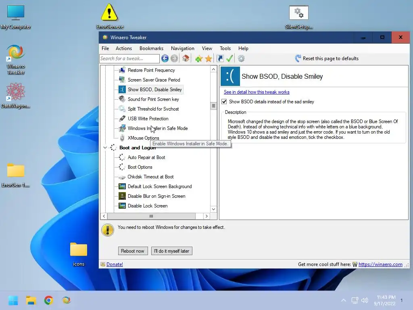Select the Screen Saver Grace Period row text
Screen dimensions: 413x310
click(154, 80)
